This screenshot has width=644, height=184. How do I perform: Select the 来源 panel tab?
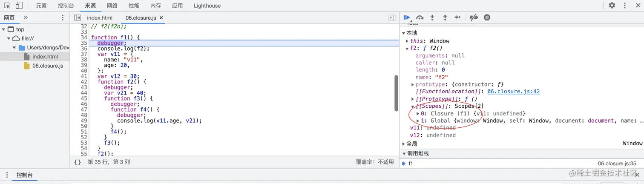(90, 6)
